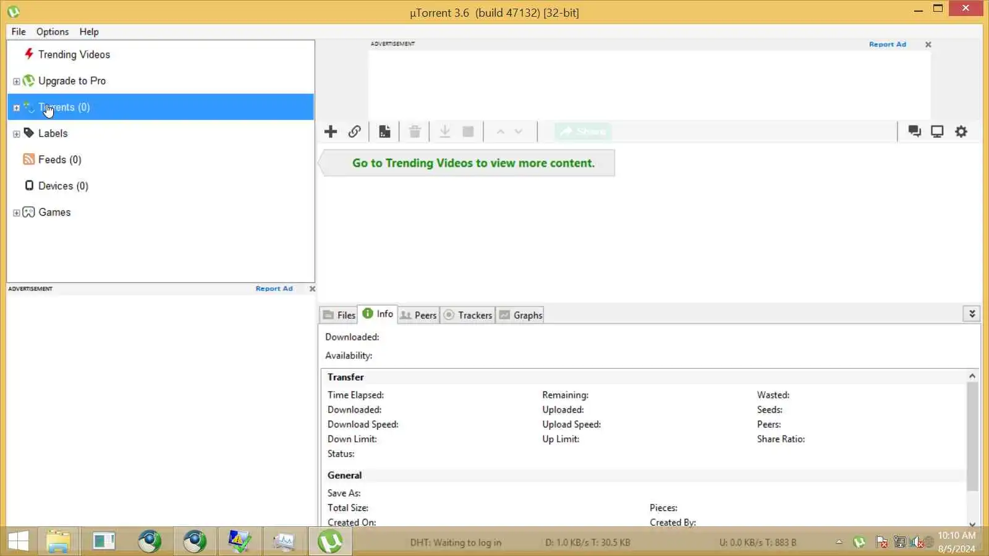
Task: Click the taskbar clock showing 10:10 AM
Action: click(x=957, y=542)
